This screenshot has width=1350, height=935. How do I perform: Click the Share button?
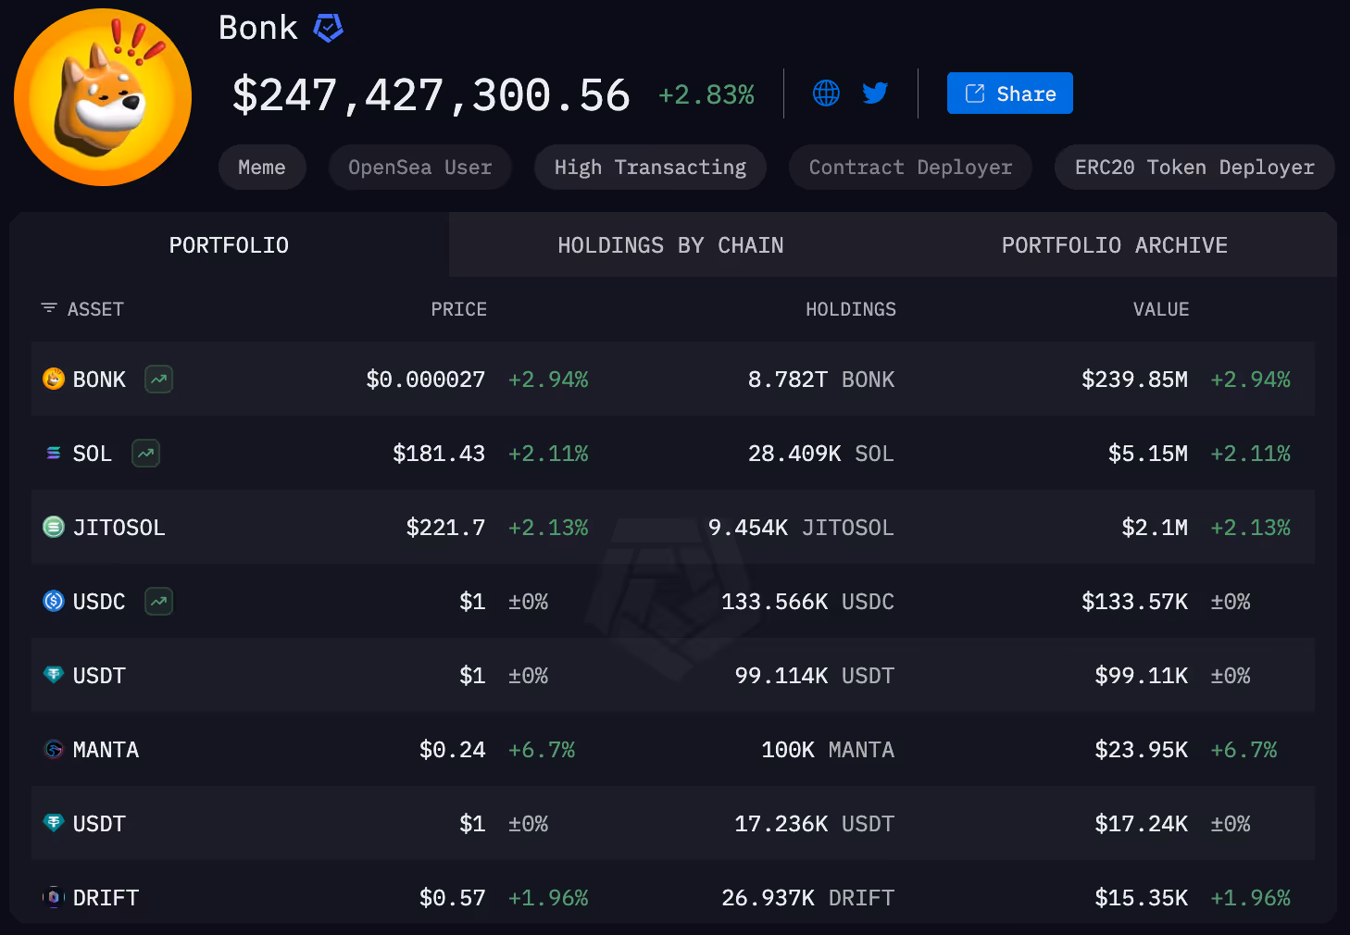[x=1009, y=93]
